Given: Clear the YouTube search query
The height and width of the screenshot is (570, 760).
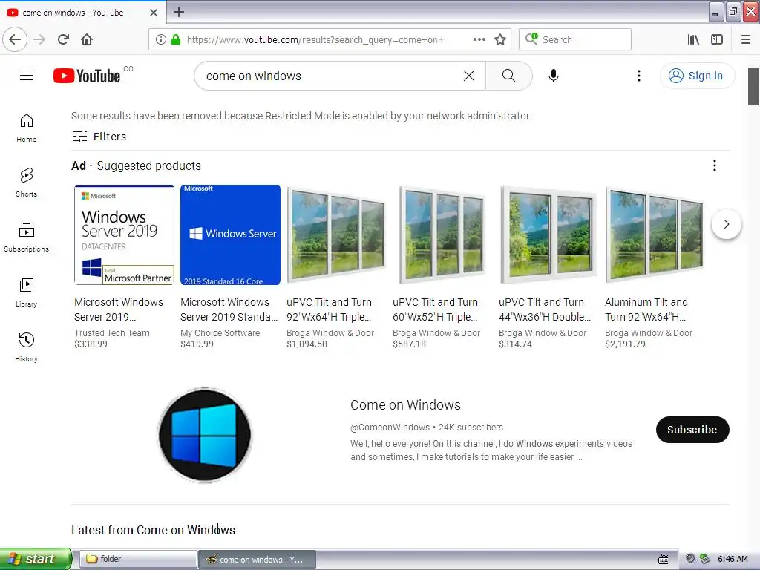Looking at the screenshot, I should [469, 76].
